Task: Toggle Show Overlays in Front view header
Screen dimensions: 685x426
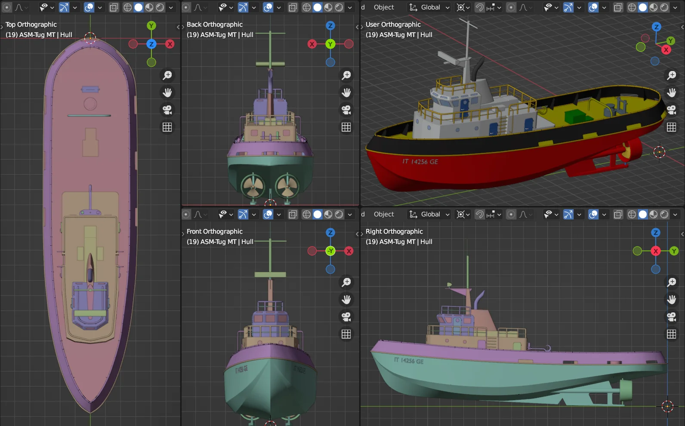Action: [268, 214]
